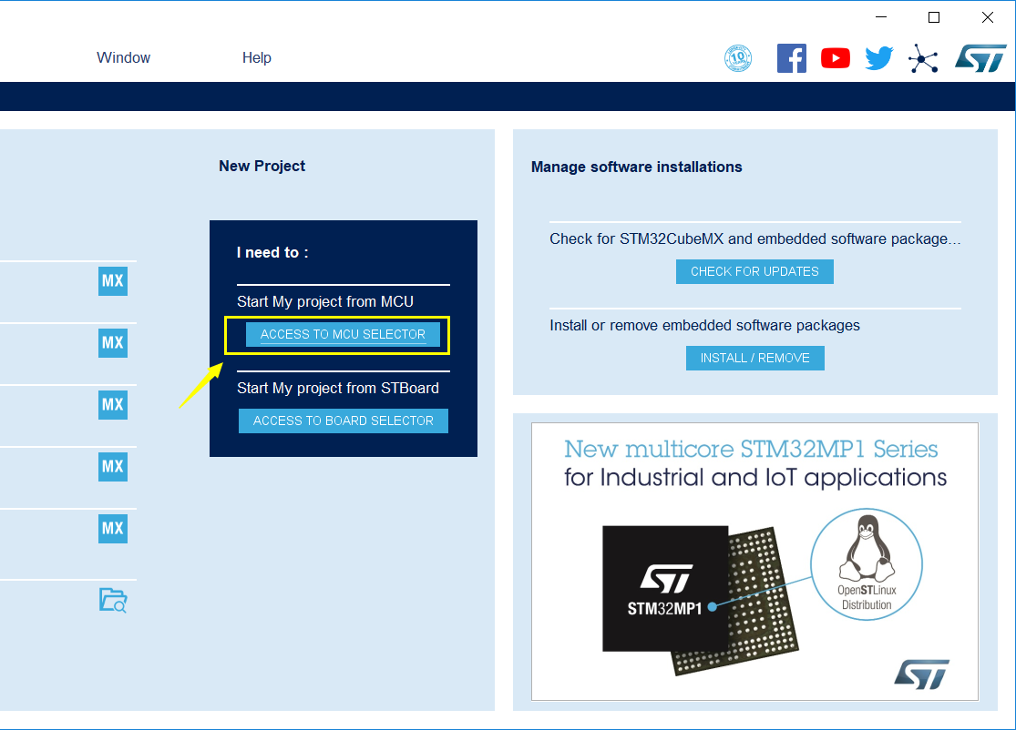Click the ST logo in the toolbar
Viewport: 1016px width, 730px height.
click(980, 58)
